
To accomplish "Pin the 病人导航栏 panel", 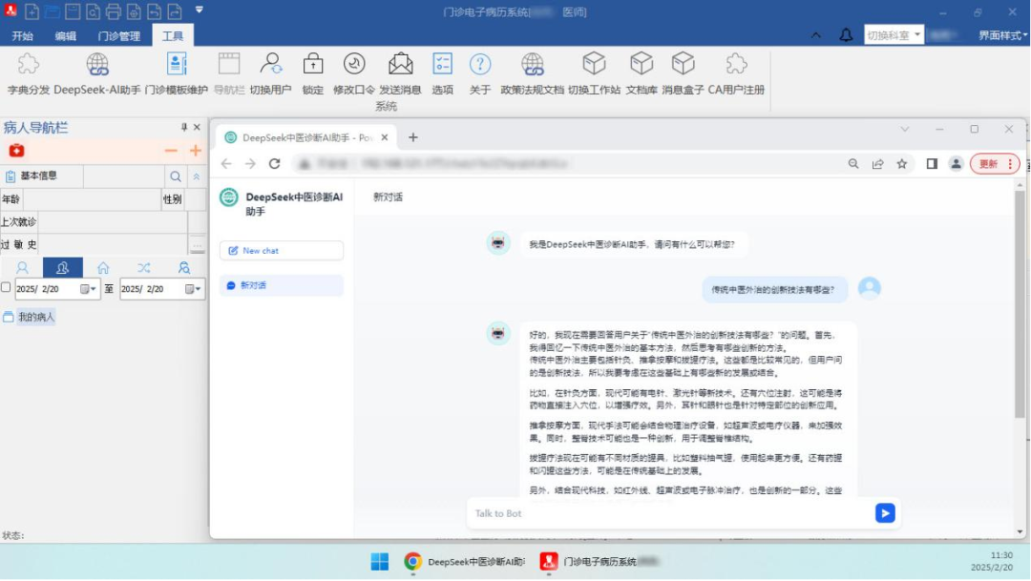I will tap(184, 127).
